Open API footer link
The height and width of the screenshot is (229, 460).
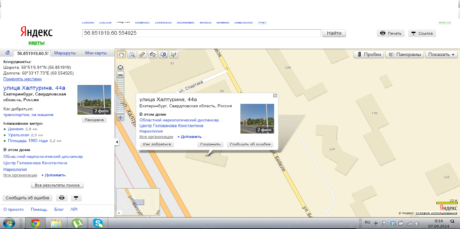[74, 209]
